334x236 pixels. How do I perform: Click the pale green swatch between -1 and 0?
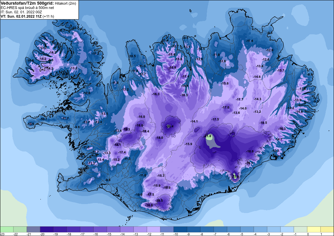tap(301, 229)
